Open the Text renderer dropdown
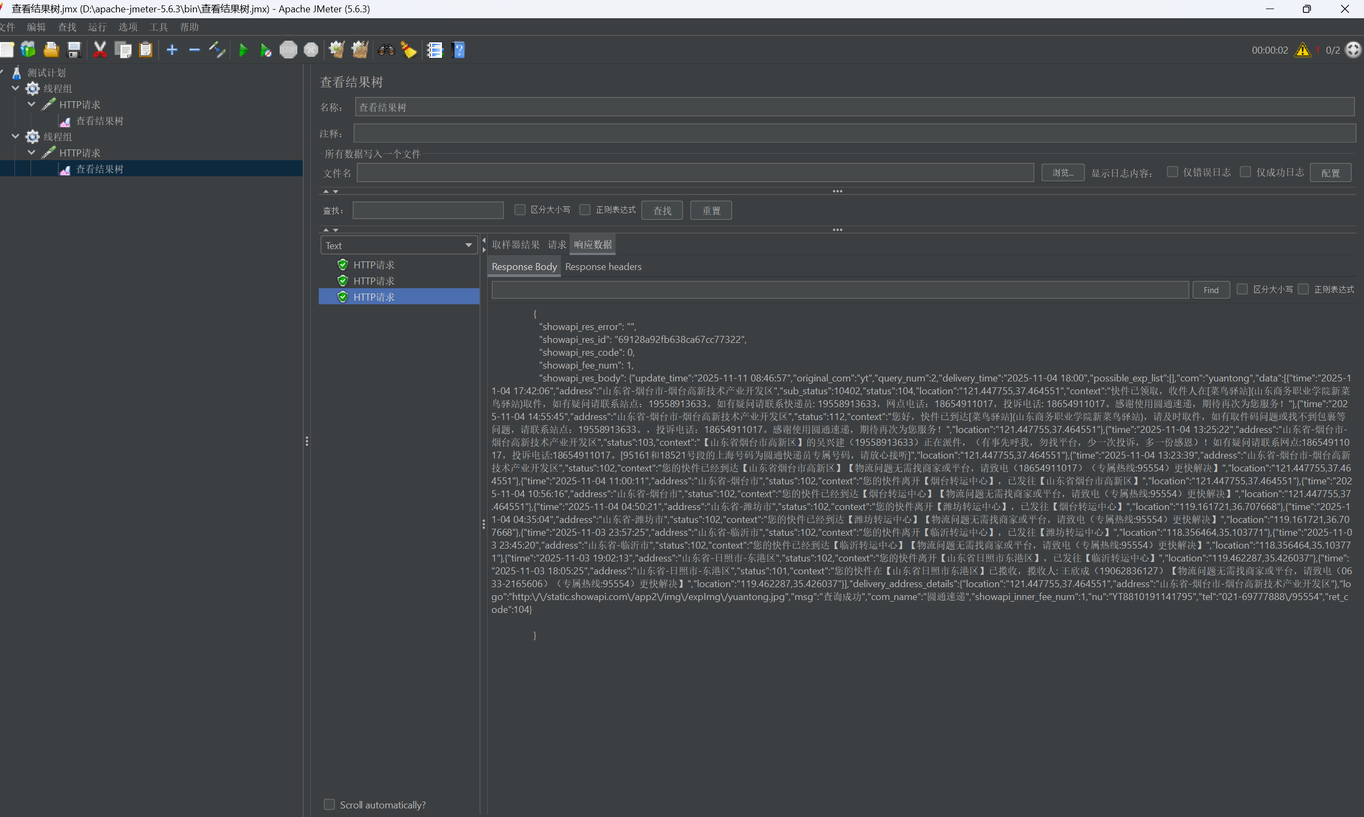Screen dimensions: 1364x817 click(399, 245)
